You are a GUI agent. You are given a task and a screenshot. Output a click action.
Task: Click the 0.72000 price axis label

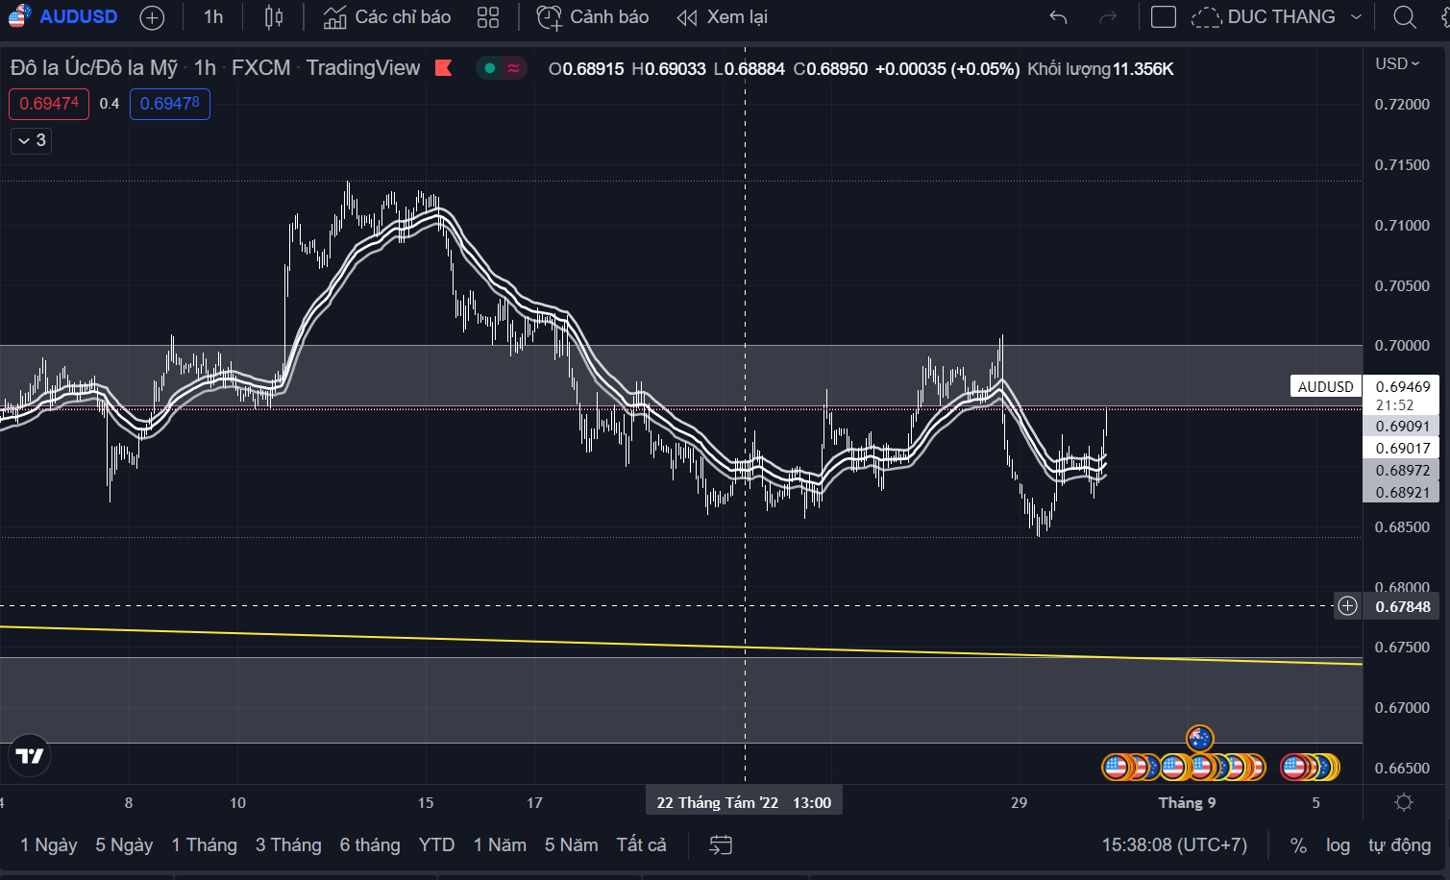(1402, 104)
